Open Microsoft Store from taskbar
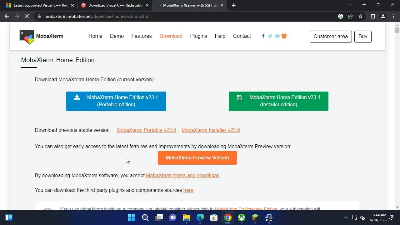The height and width of the screenshot is (225, 400). (x=214, y=217)
